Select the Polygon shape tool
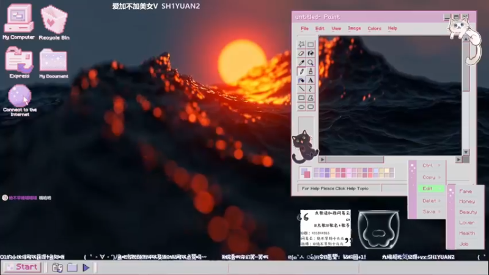Viewport: 489px width, 275px height. 311,98
